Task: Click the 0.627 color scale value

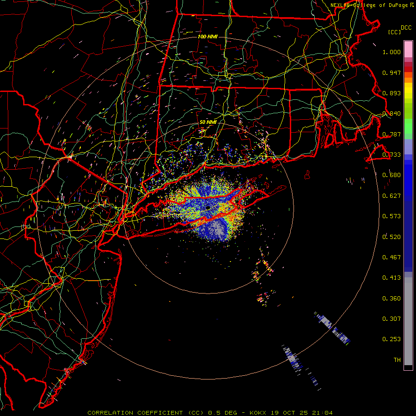Action: [x=392, y=196]
